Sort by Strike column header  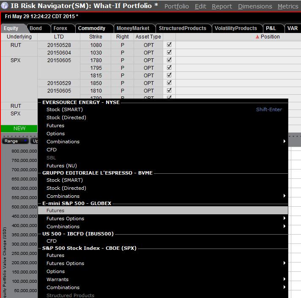pos(96,37)
